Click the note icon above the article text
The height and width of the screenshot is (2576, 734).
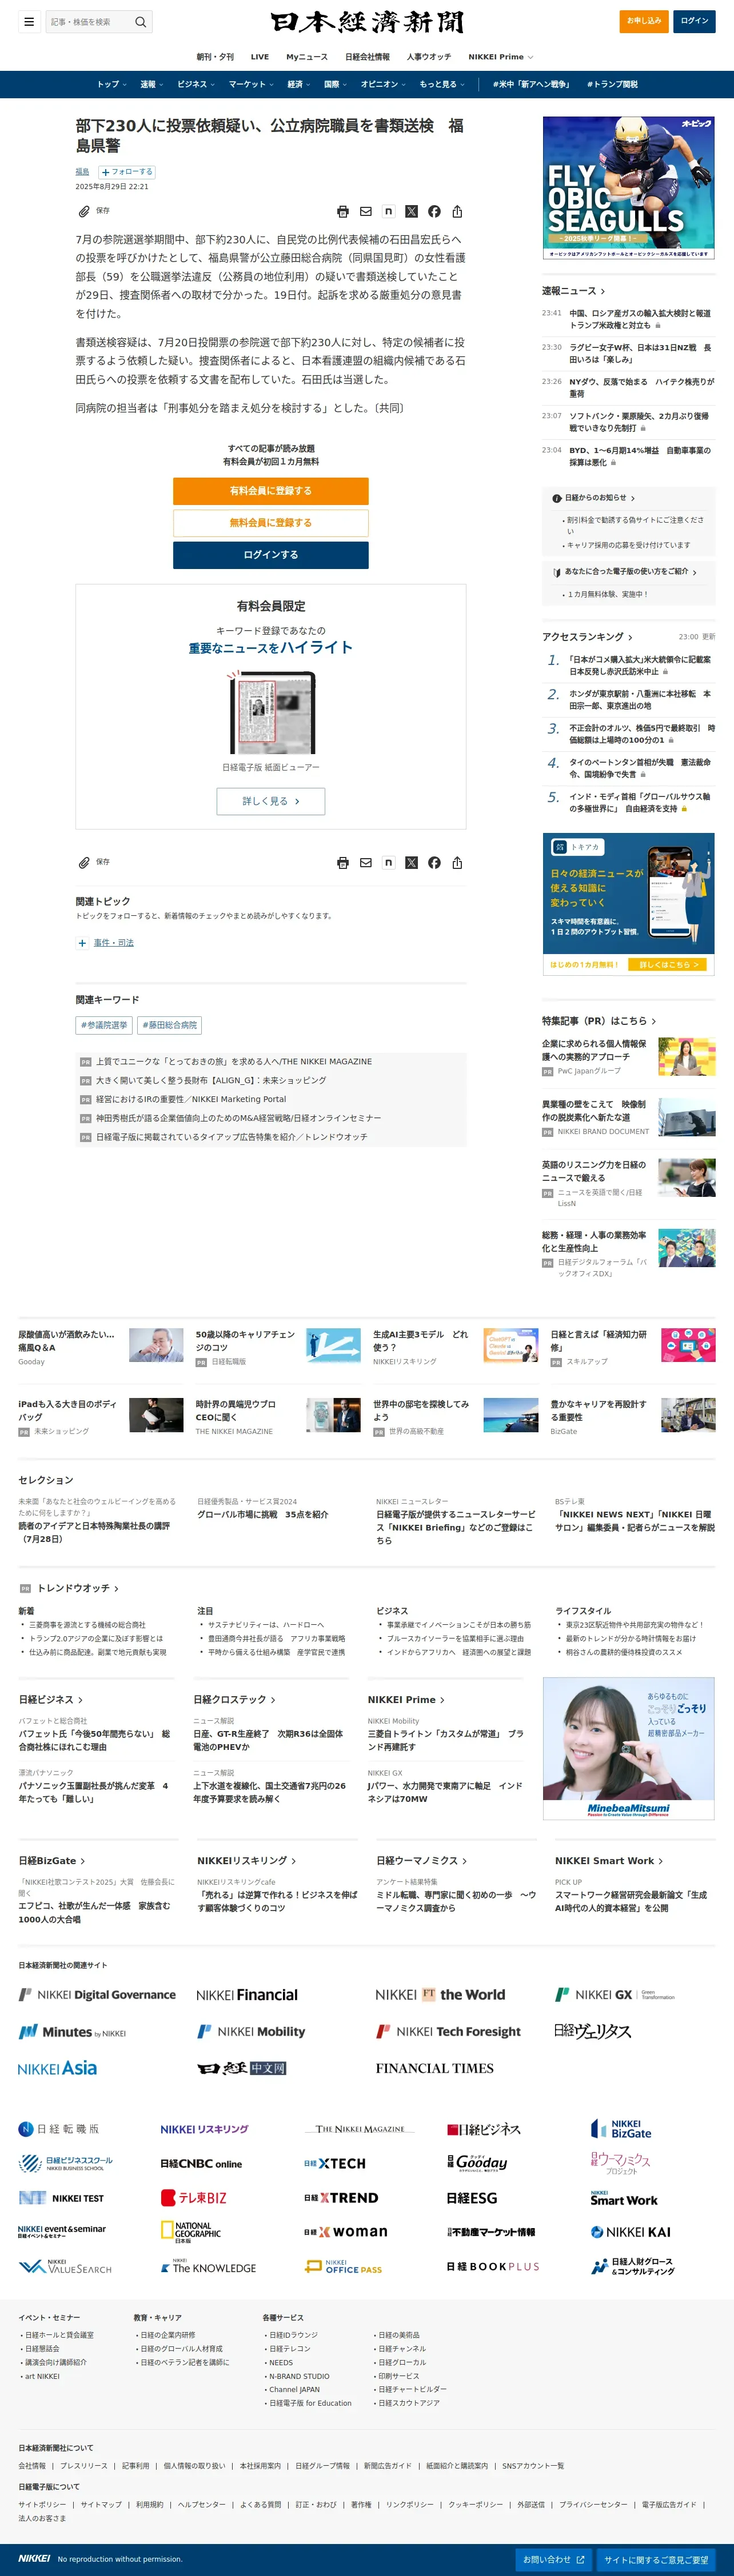[389, 211]
